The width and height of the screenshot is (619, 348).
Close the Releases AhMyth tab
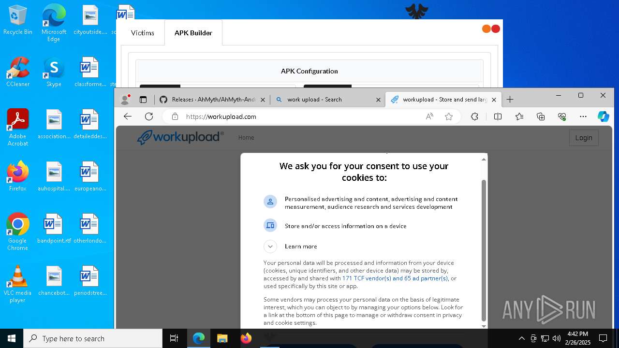(263, 100)
